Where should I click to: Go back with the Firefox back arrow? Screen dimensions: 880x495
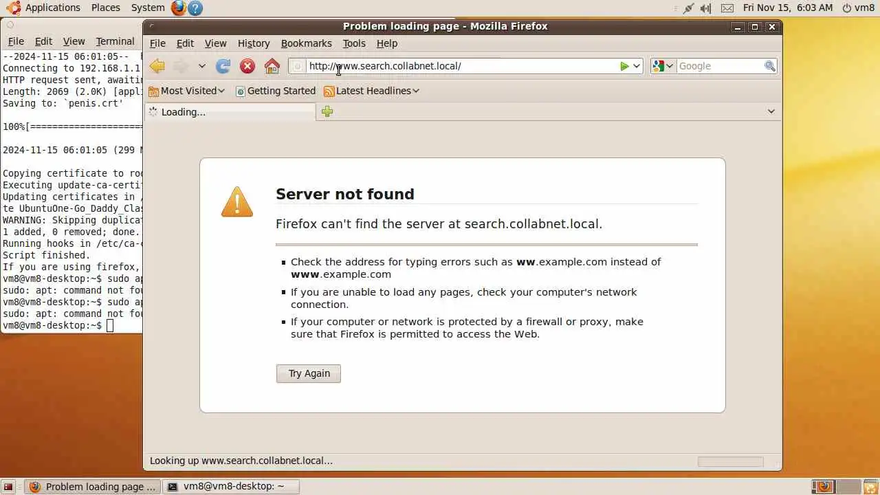click(x=157, y=66)
